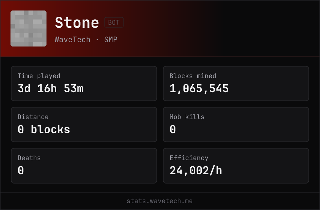Visit the stats.wavetech.me footer link
Image resolution: width=320 pixels, height=210 pixels.
(x=160, y=201)
